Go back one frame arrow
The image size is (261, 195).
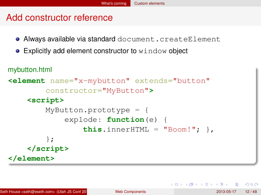(187, 185)
